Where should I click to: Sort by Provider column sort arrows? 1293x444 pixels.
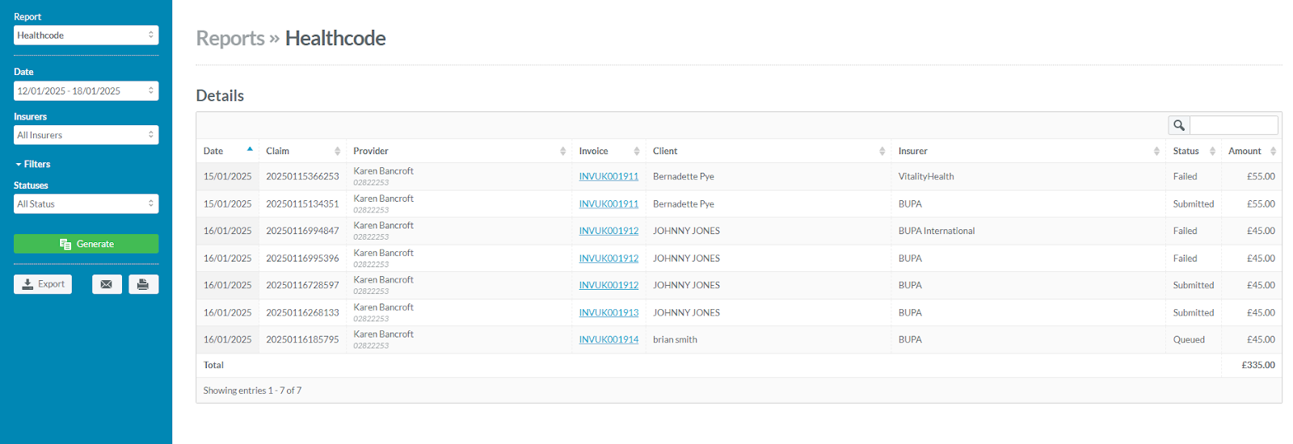[562, 151]
